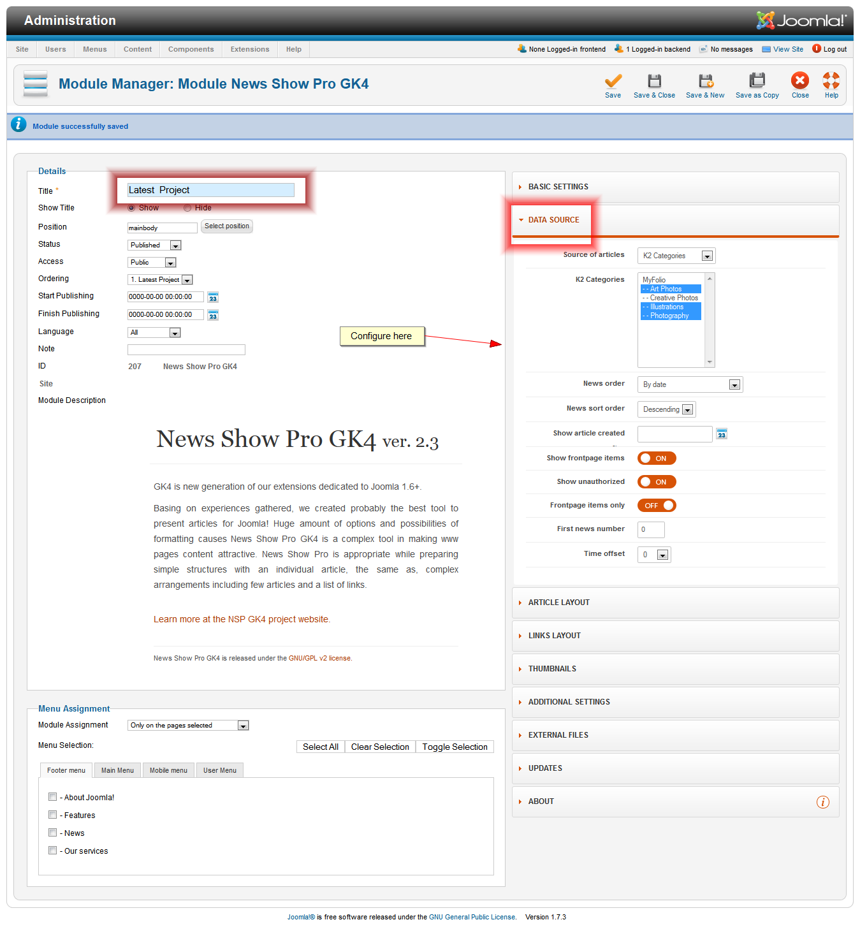Screen dimensions: 860x936
Task: Check the Features menu checkbox
Action: point(53,815)
